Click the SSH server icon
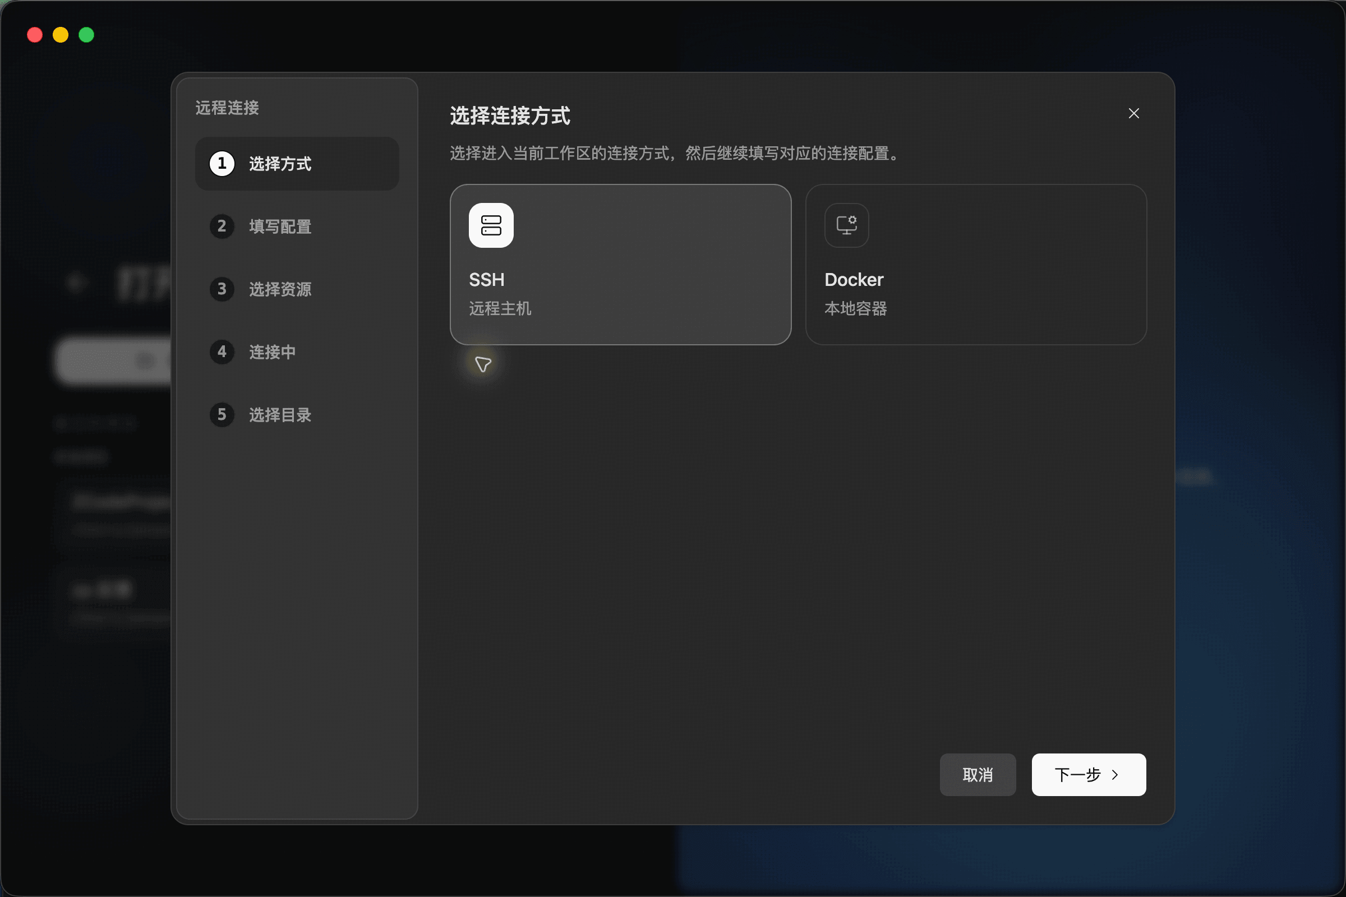 [x=491, y=225]
